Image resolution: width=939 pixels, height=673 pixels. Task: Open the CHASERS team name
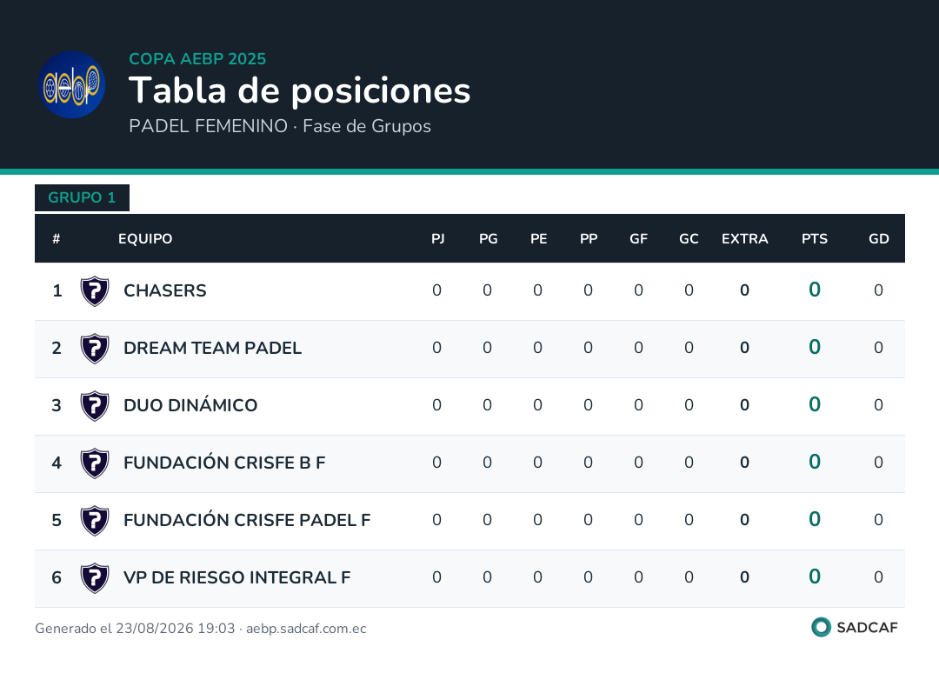tap(164, 290)
